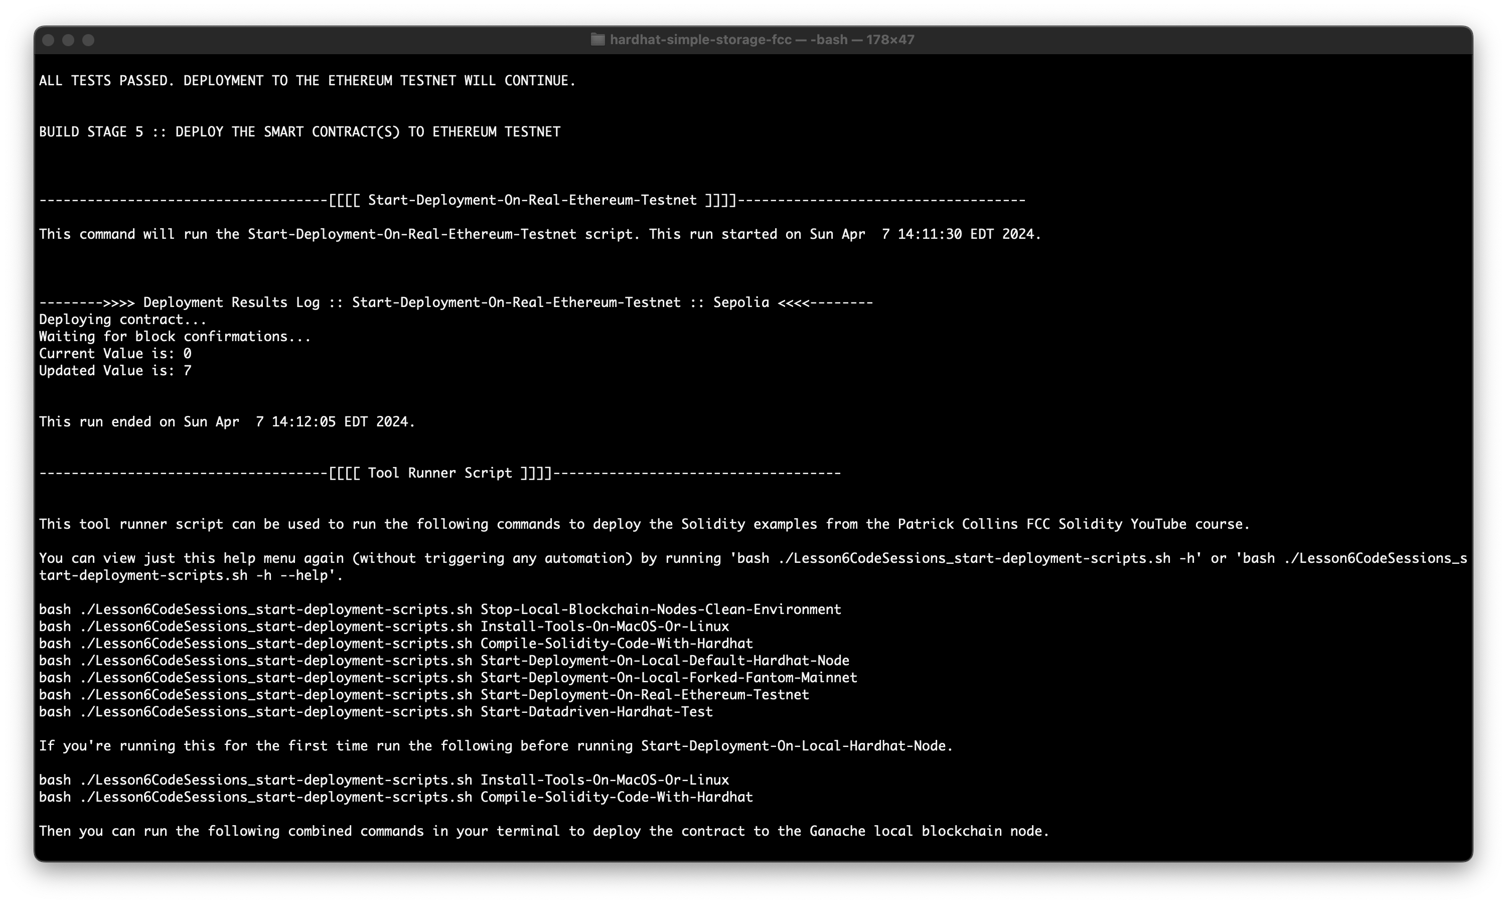Click the Ganache local blockchain node sentence

pyautogui.click(x=543, y=832)
